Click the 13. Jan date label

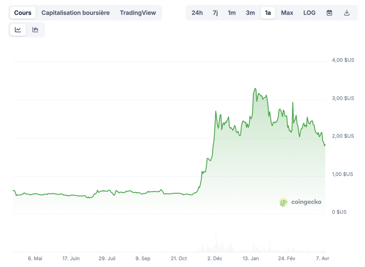tap(251, 258)
